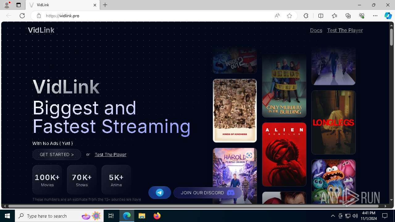Open the tab actions menu icon
395x222 pixels.
pos(19,5)
